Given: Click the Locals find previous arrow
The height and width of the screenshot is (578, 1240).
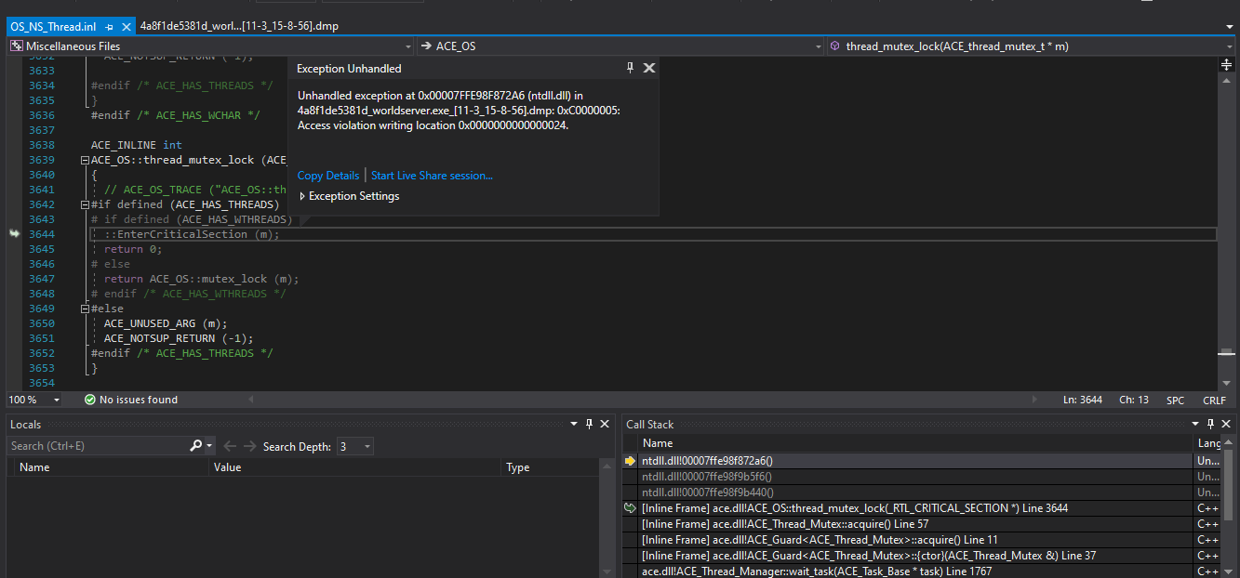Looking at the screenshot, I should coord(230,446).
